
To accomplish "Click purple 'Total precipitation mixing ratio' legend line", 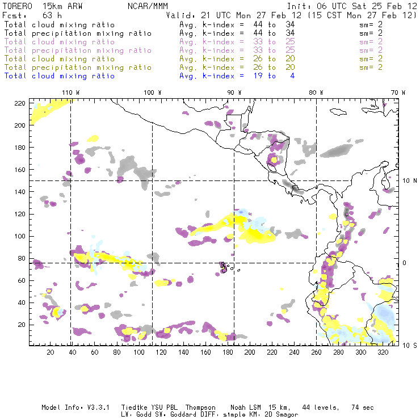I will coord(78,51).
